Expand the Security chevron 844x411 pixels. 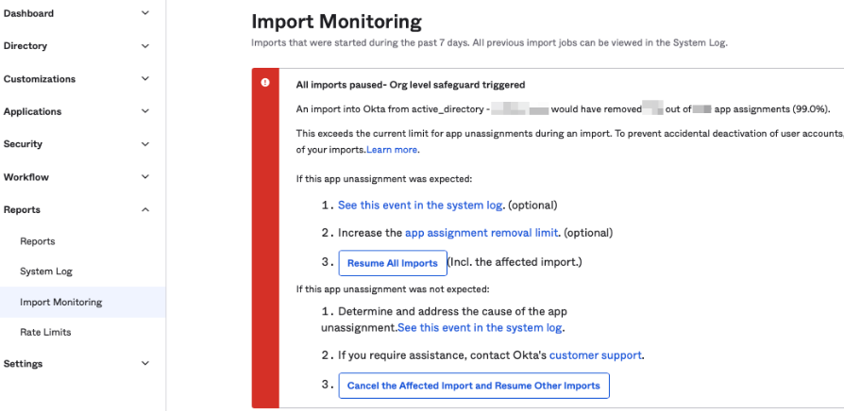point(144,144)
